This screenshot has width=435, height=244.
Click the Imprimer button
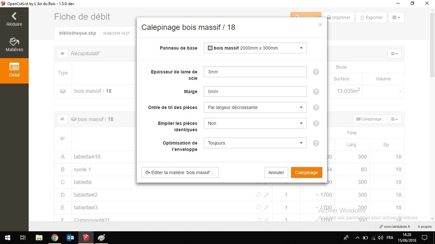[x=339, y=17]
